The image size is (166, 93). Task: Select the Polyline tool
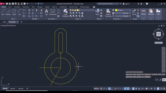click(x=8, y=12)
